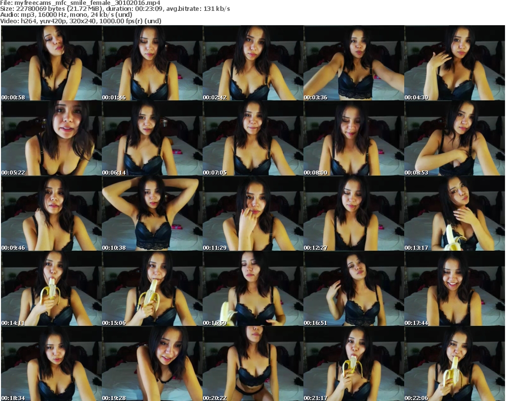Viewport: 506px width, 401px height.
Task: Choose the thumbnail marked 00:02:42
Action: [x=253, y=63]
